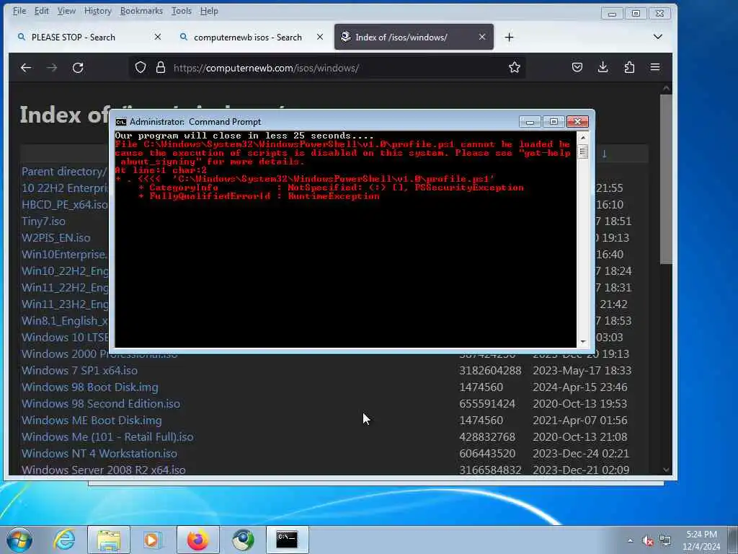Reload the page in Firefox

click(78, 68)
